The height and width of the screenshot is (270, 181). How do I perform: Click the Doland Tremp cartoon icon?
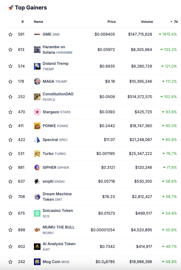click(37, 66)
